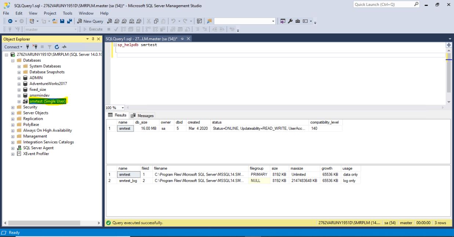Toggle expansion of the Databases node

point(12,60)
